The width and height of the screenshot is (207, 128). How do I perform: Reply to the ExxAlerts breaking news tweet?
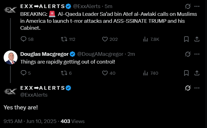pyautogui.click(x=24, y=39)
